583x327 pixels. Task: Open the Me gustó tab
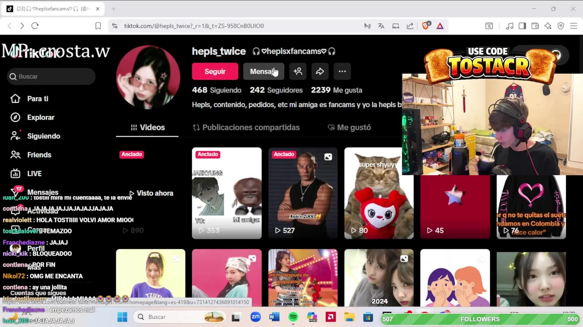click(349, 128)
